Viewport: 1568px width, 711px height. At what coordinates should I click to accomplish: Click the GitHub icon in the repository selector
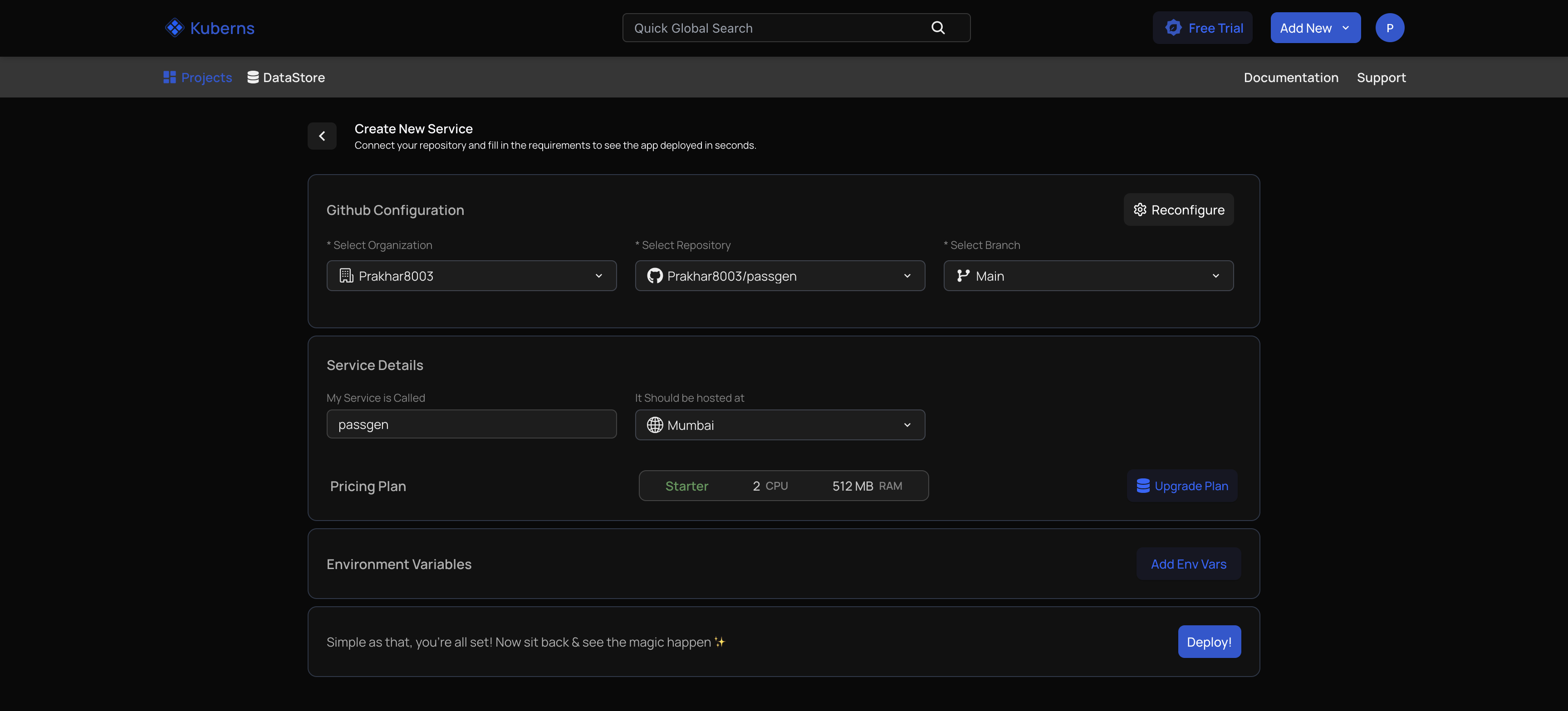[654, 276]
